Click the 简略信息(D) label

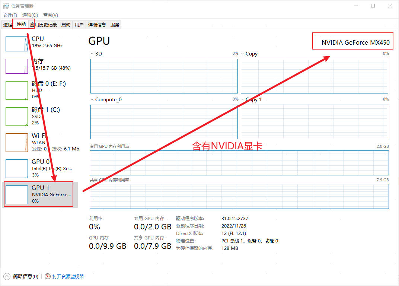coord(25,276)
